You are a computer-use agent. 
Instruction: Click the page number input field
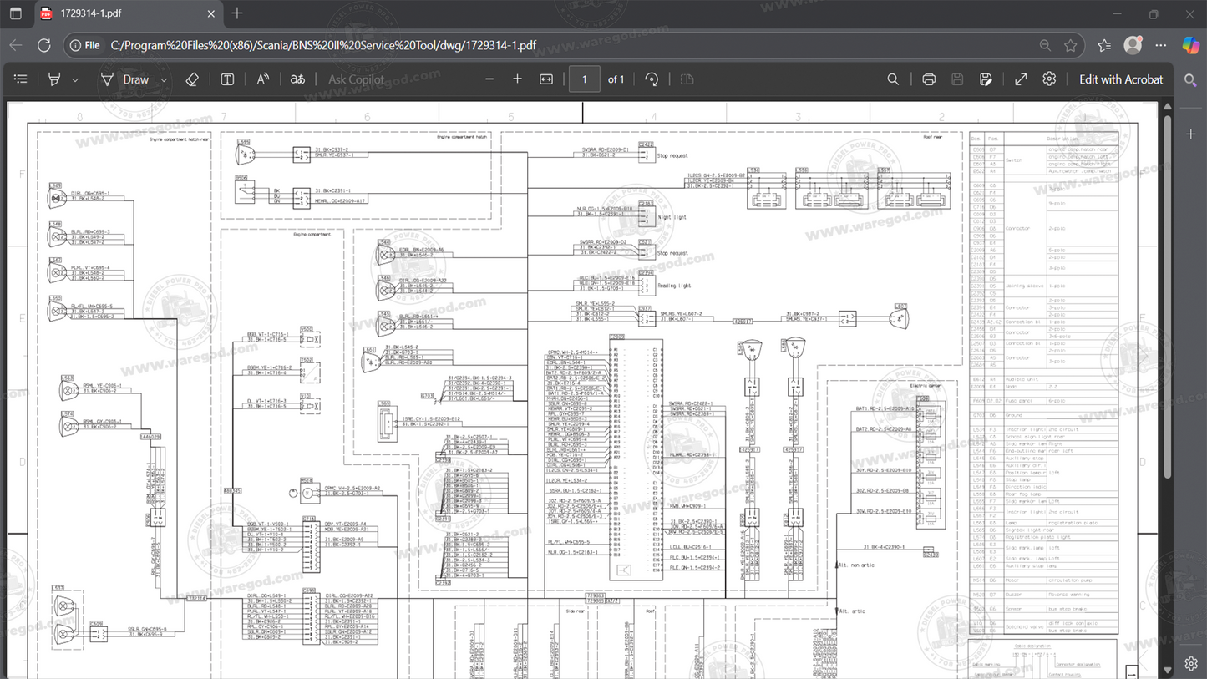[x=584, y=79]
